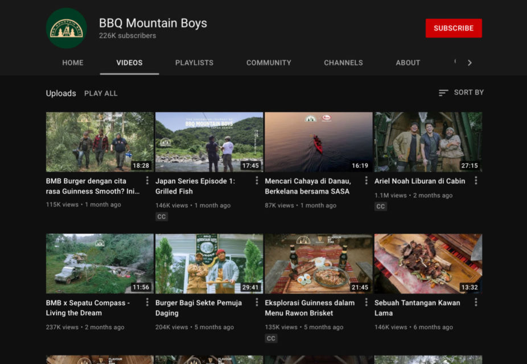Open title BMB x Sepatu Compass - Living the Dream
527x364 pixels.
pyautogui.click(x=88, y=308)
